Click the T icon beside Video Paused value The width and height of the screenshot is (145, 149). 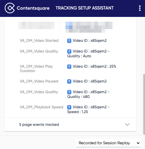pyautogui.click(x=69, y=81)
